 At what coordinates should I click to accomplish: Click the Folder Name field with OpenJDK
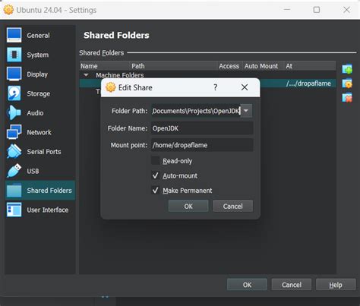tap(202, 128)
